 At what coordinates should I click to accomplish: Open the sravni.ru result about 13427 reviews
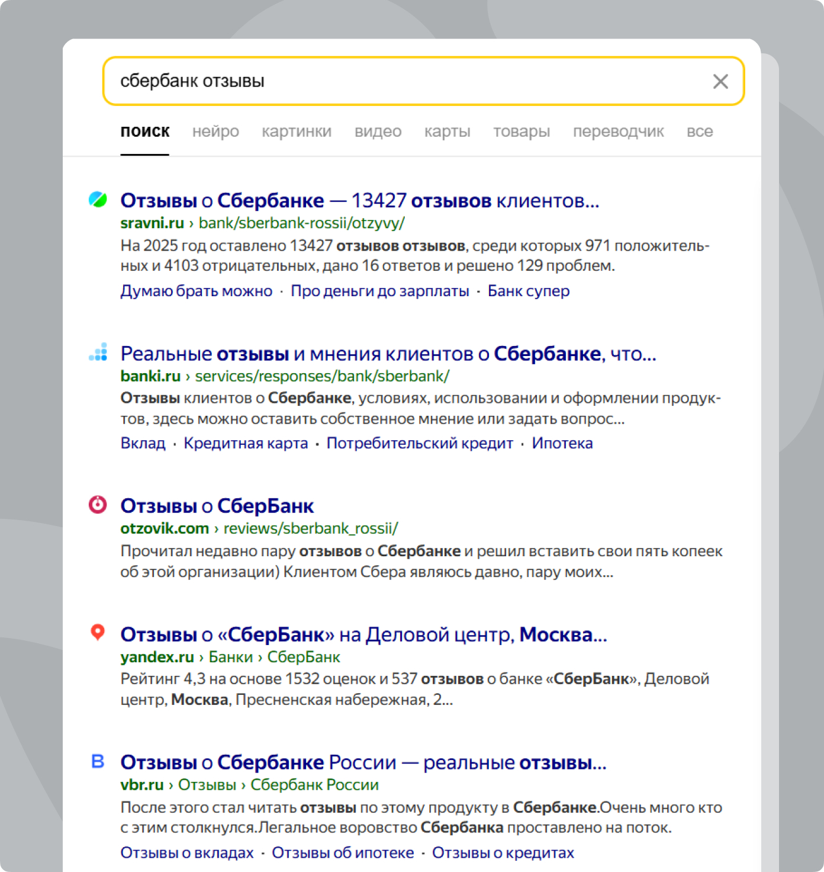coord(359,201)
